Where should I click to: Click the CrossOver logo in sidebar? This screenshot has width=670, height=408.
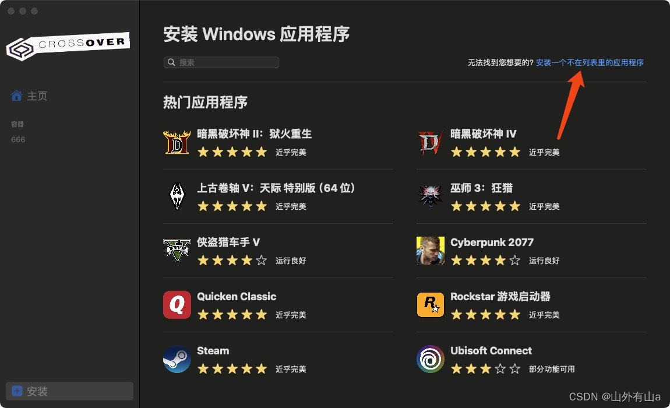(x=68, y=46)
